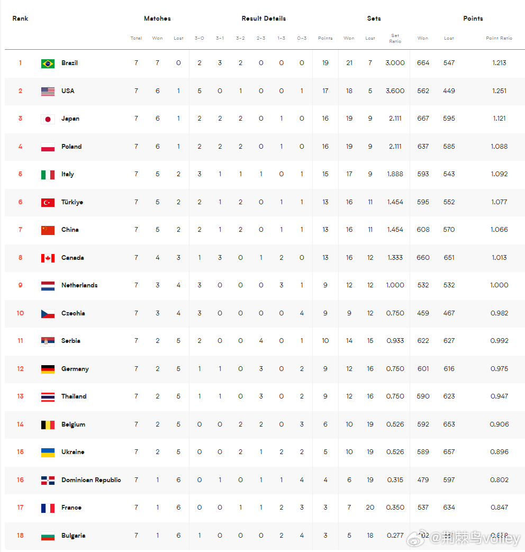Click the Set Ratio column header
This screenshot has height=552, width=525.
coord(395,39)
